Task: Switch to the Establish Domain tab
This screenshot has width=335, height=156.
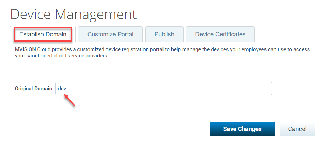Action: pos(43,34)
